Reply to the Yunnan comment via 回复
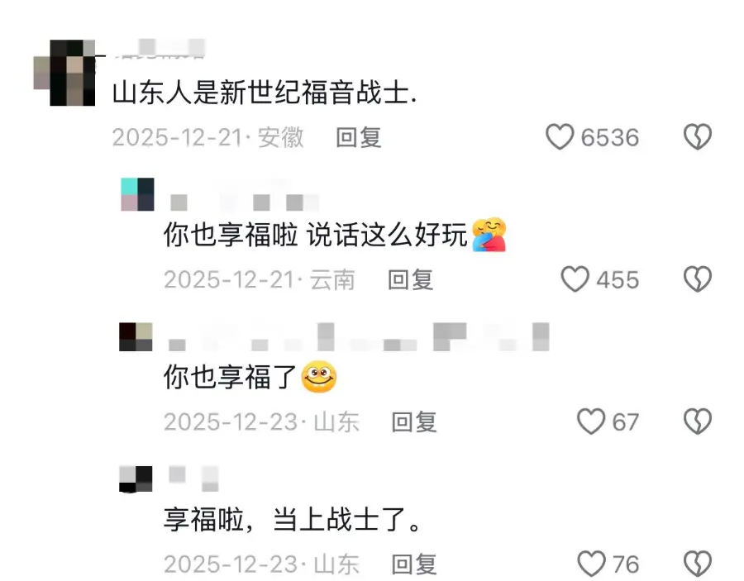 (x=410, y=279)
